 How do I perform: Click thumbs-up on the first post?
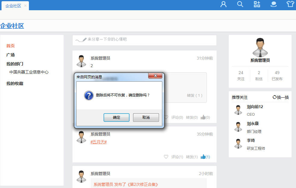pos(203,117)
